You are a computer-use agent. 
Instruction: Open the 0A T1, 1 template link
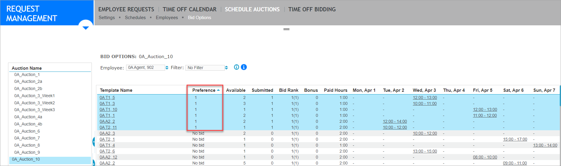tap(107, 115)
